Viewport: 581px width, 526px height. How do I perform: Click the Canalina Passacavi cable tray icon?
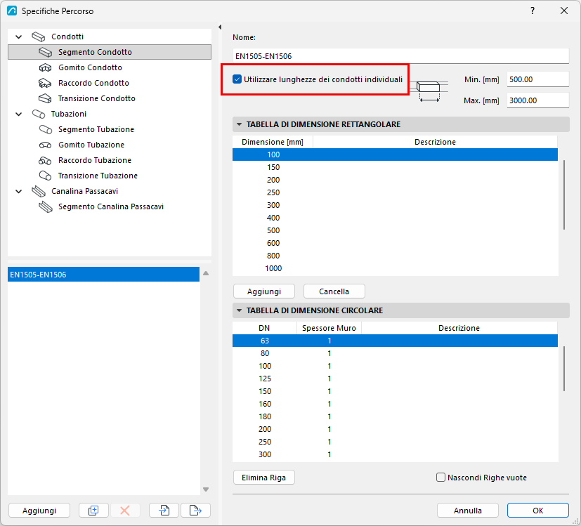point(38,191)
